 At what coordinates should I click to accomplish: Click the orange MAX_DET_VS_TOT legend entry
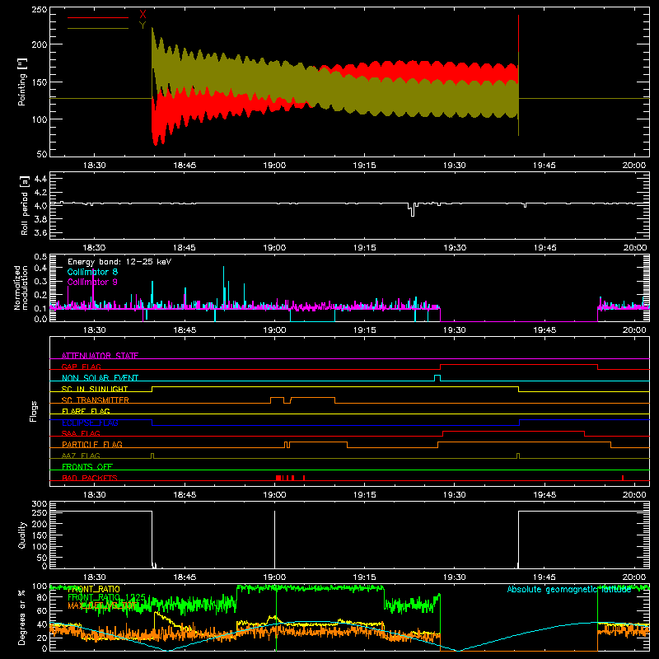coord(102,605)
